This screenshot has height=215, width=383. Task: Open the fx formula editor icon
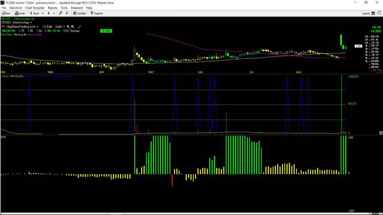pyautogui.click(x=67, y=13)
